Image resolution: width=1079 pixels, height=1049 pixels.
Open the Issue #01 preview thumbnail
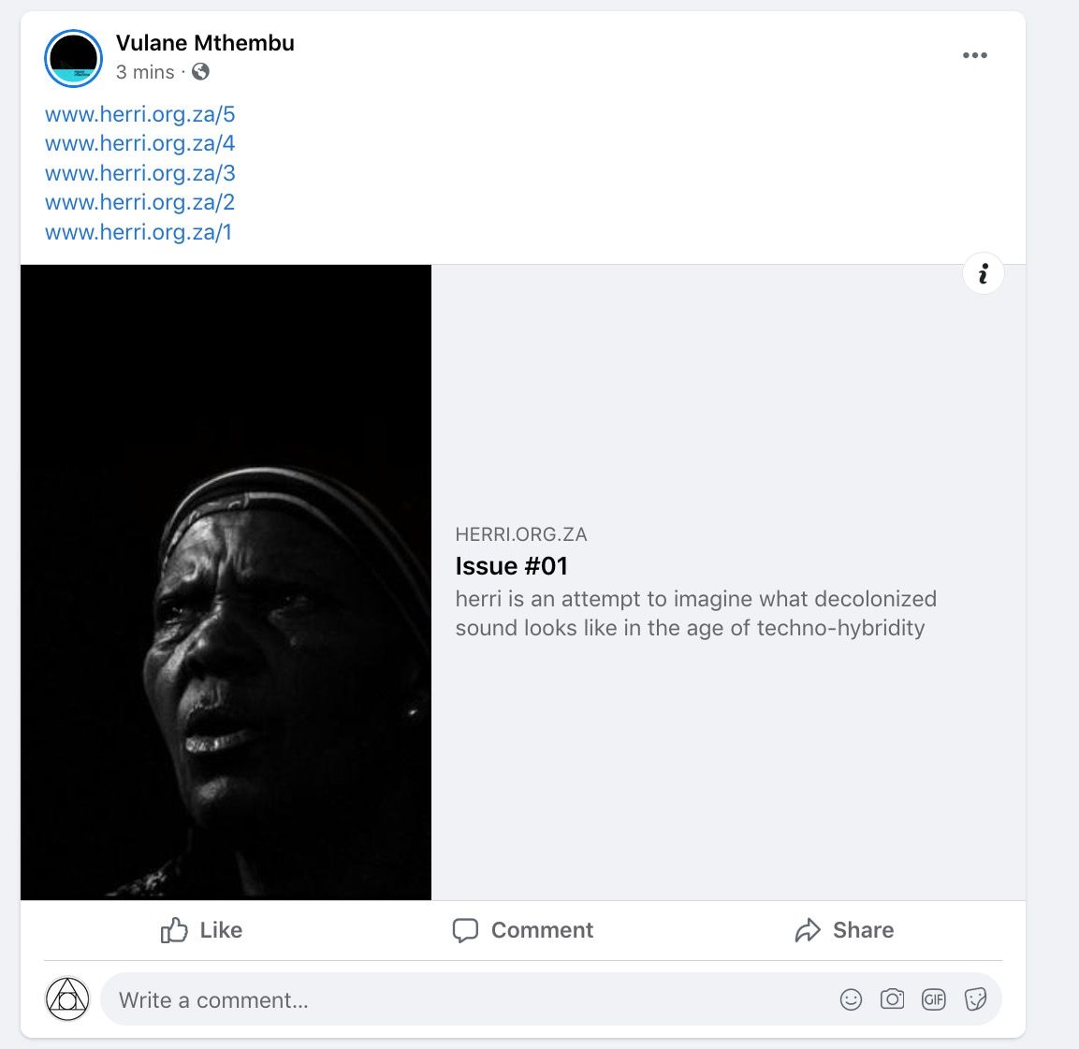tap(226, 582)
